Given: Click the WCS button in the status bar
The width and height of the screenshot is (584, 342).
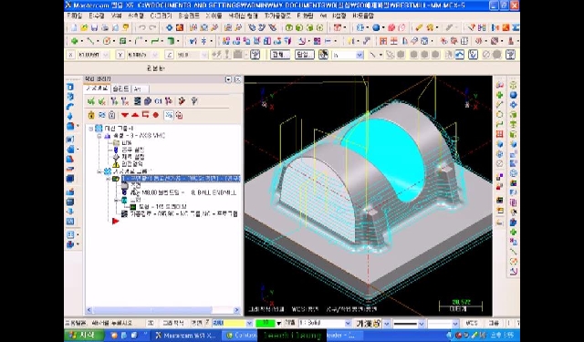Looking at the screenshot, I should click(472, 323).
